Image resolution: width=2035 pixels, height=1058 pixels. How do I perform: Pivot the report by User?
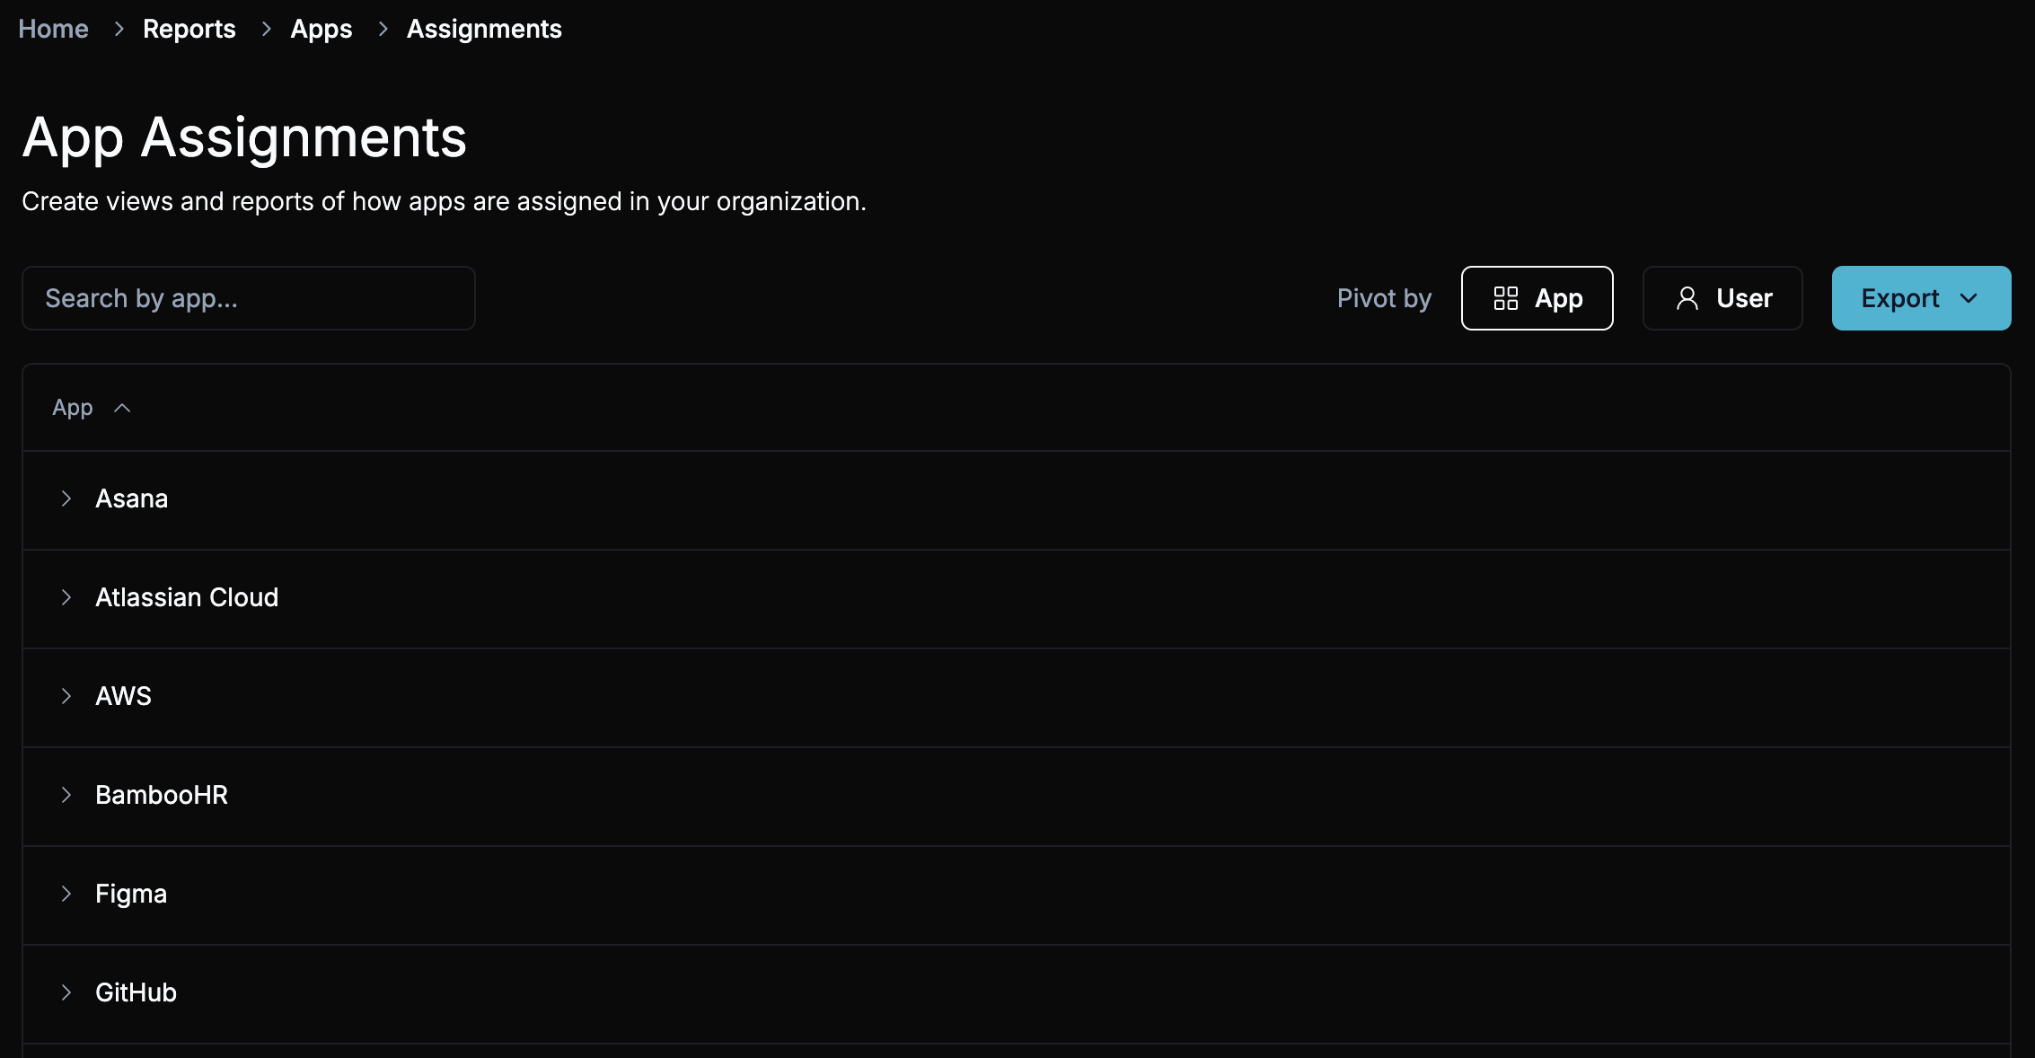pyautogui.click(x=1722, y=298)
